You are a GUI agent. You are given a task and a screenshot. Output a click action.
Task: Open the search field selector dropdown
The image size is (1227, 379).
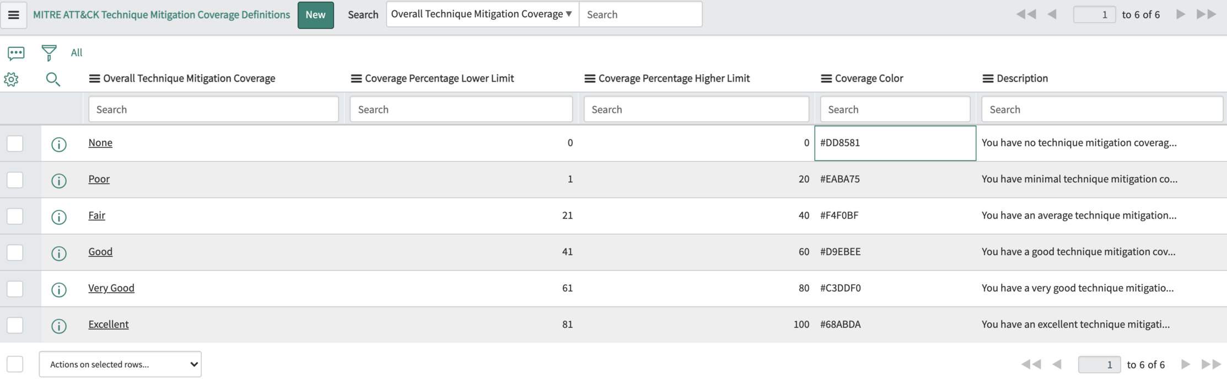(482, 14)
